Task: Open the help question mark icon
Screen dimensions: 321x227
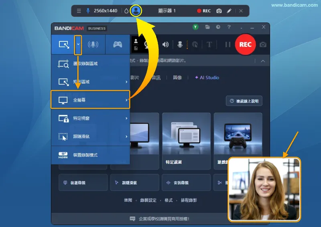Action: pos(229,27)
